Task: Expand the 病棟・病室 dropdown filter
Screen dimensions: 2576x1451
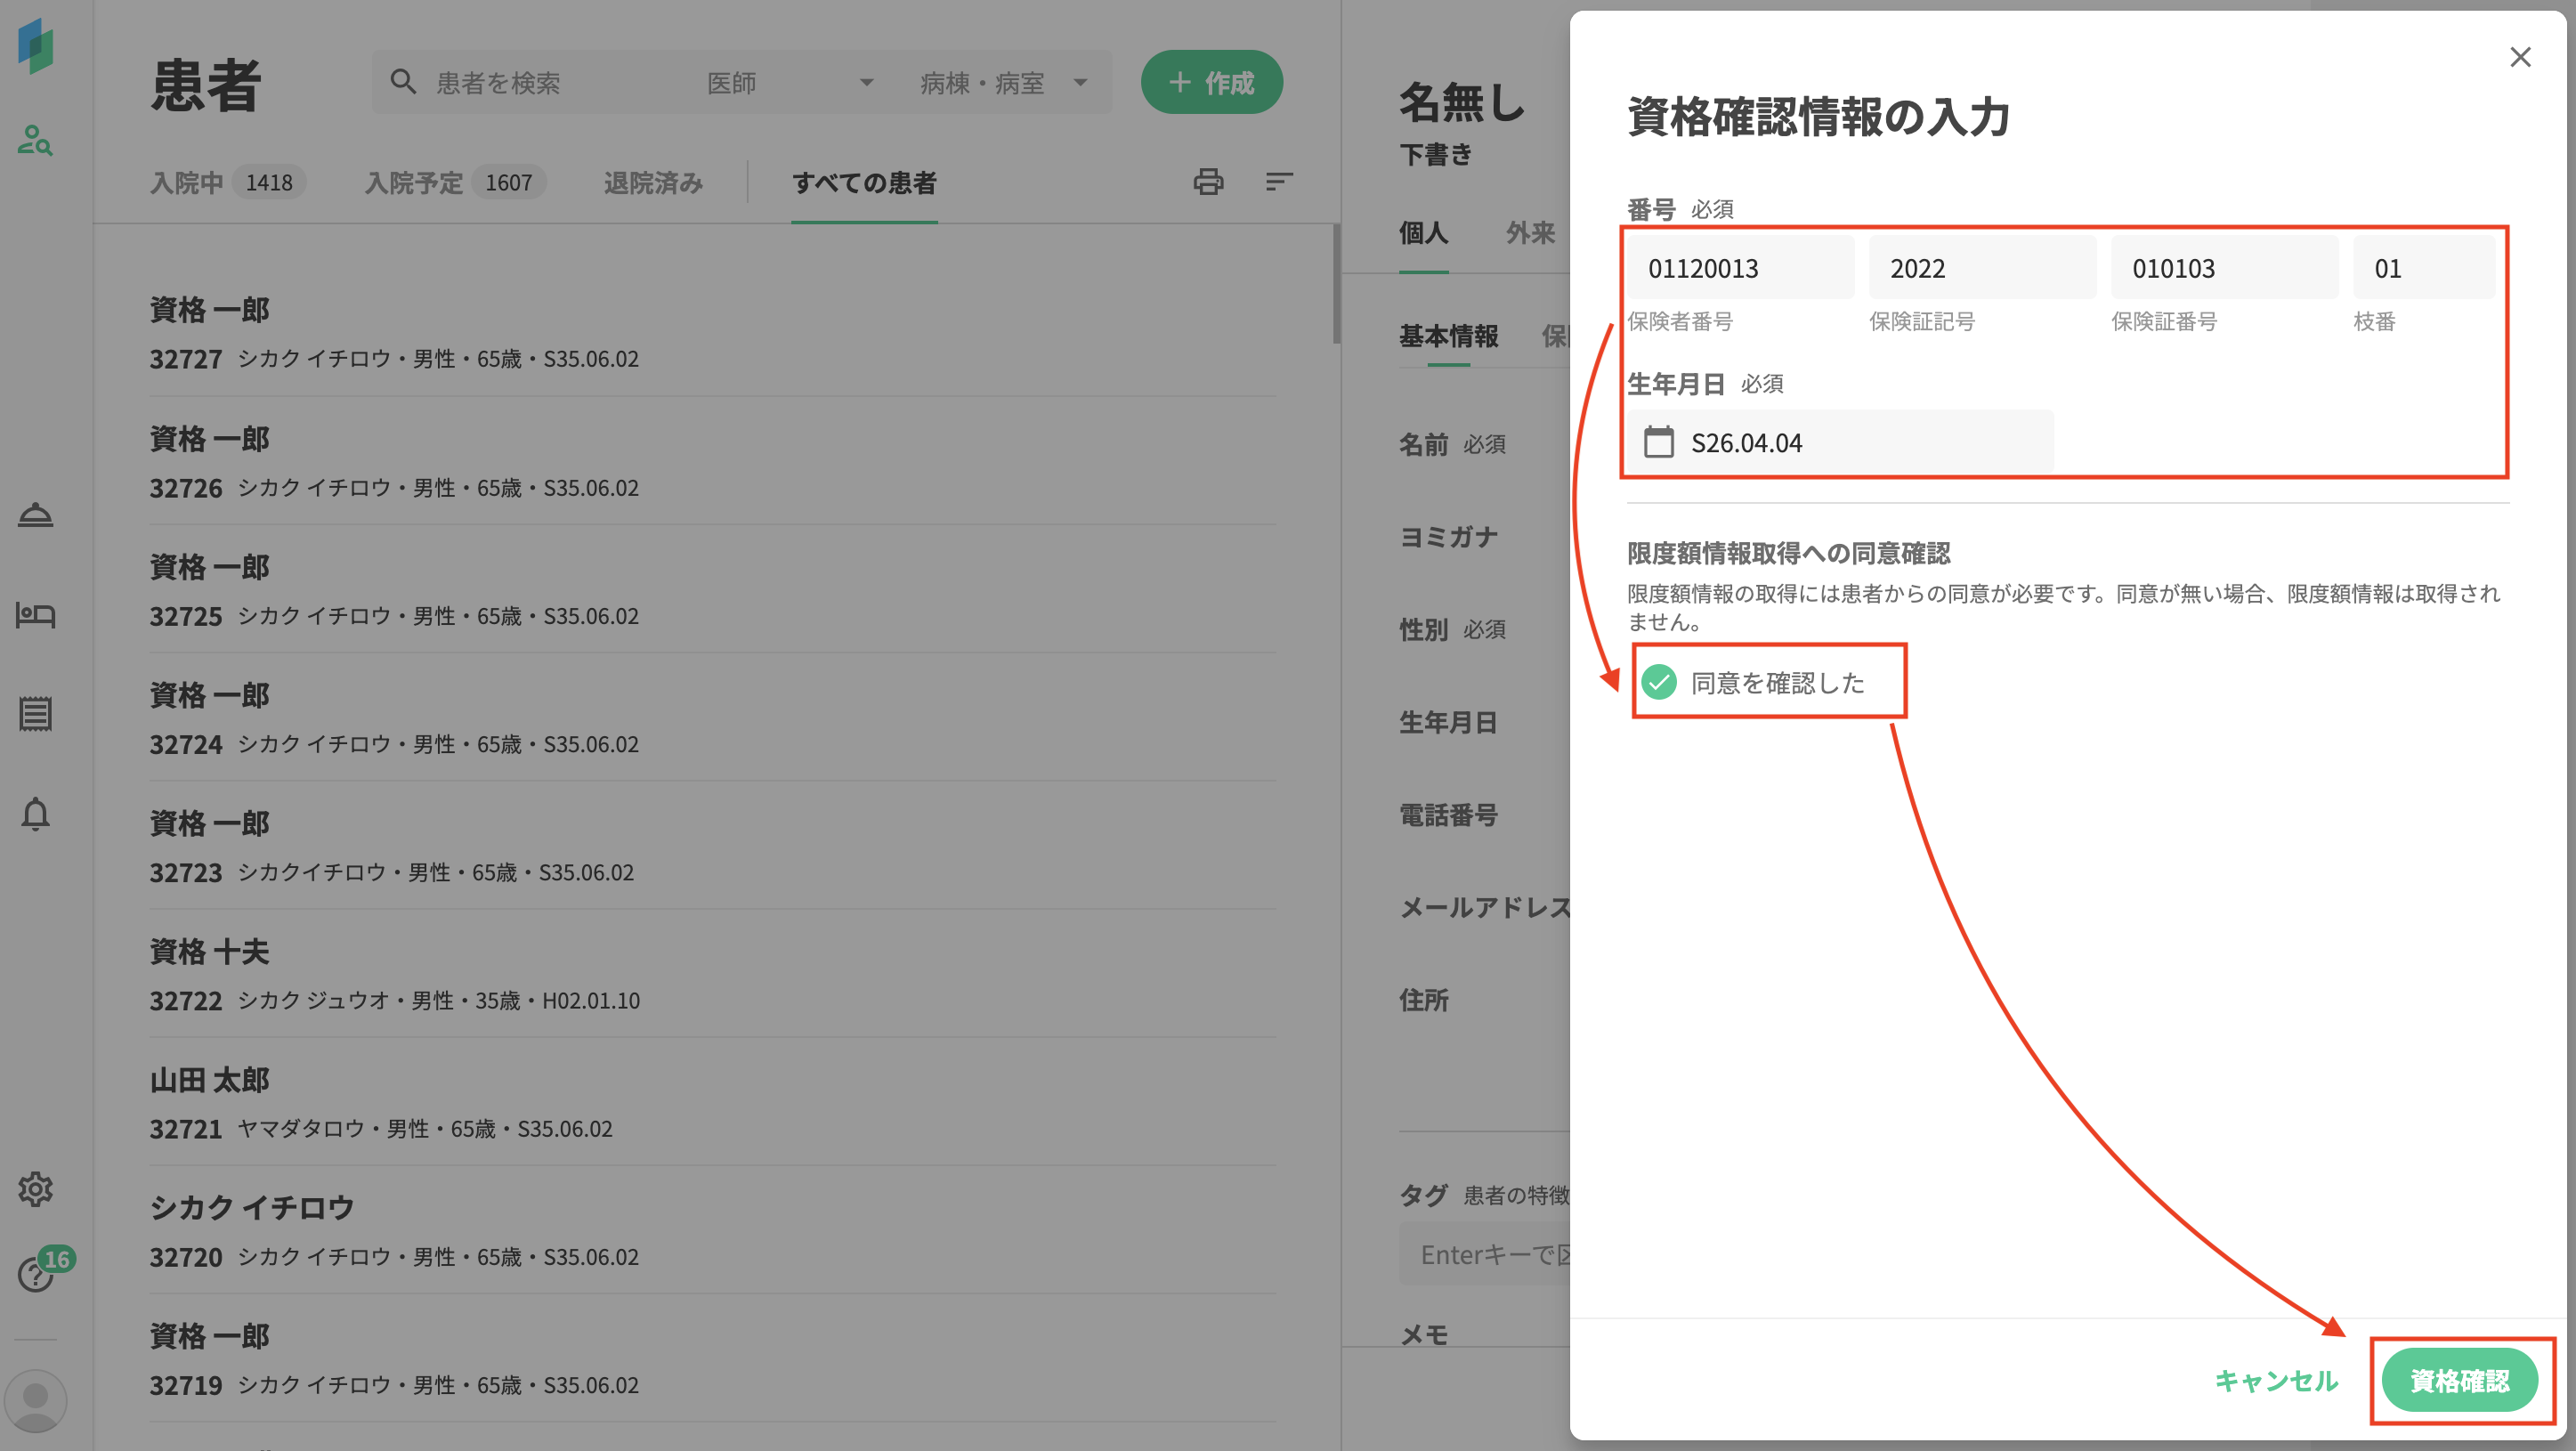Action: coord(1003,82)
